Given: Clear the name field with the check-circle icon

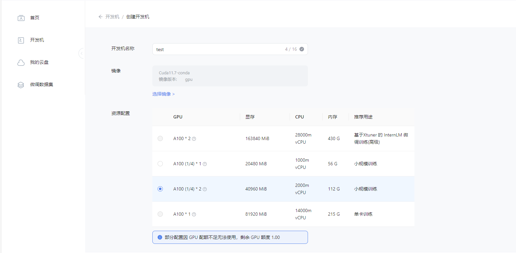Looking at the screenshot, I should tap(302, 49).
